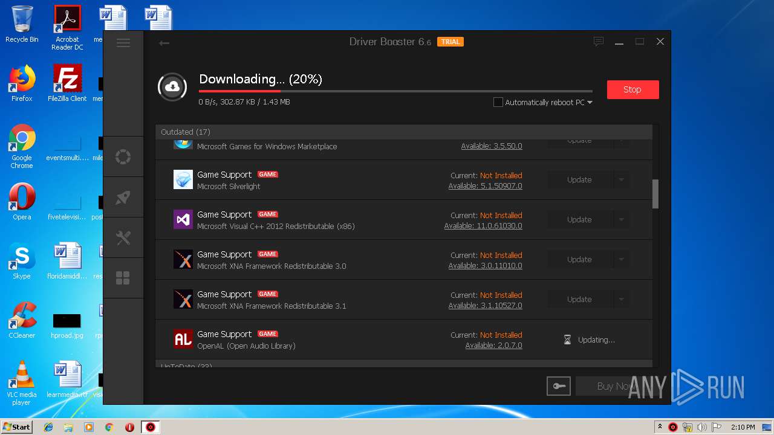Click the cloud download status icon
Image resolution: width=774 pixels, height=435 pixels.
coord(172,87)
